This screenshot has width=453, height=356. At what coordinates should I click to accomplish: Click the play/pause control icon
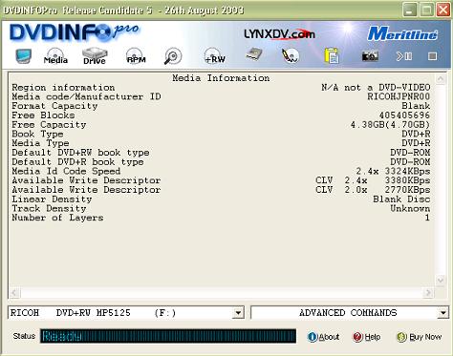click(403, 56)
